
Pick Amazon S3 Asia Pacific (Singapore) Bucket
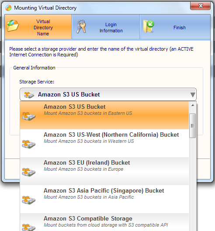click(104, 199)
